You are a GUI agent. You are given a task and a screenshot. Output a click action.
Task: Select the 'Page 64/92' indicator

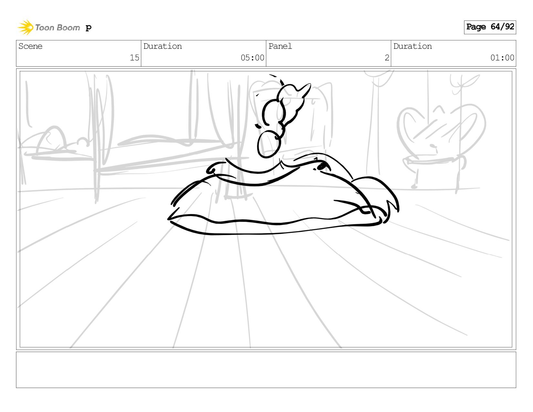coord(490,27)
